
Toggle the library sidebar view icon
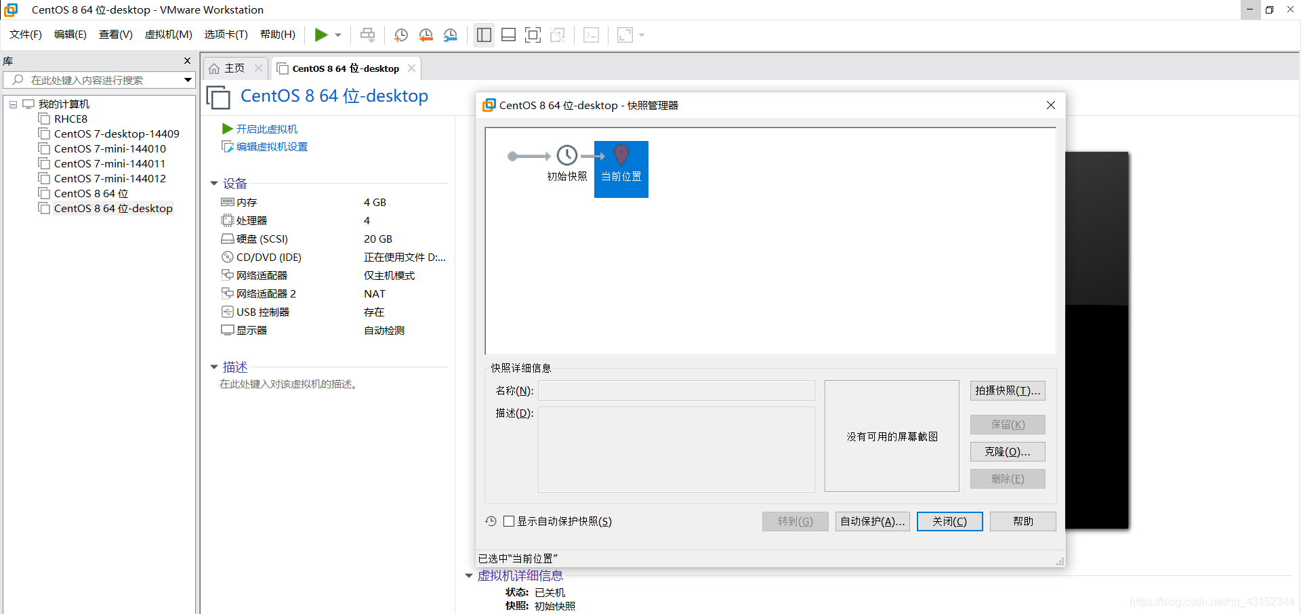pyautogui.click(x=484, y=35)
